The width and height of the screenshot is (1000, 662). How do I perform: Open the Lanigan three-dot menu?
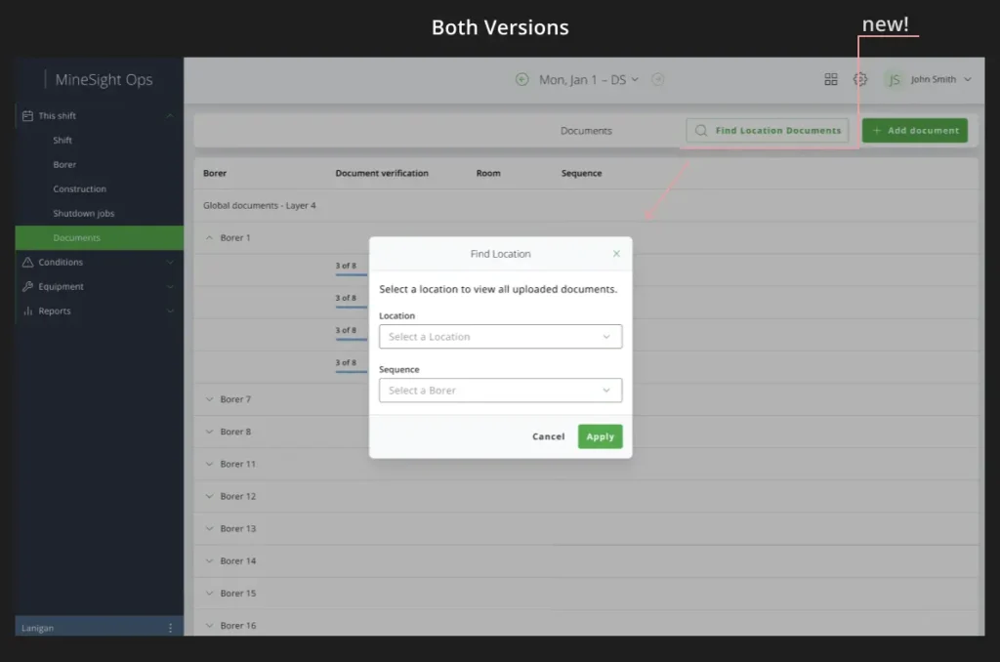coord(170,628)
